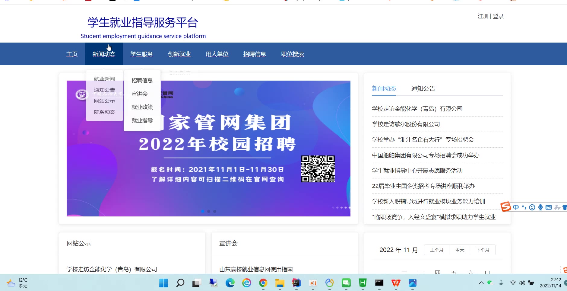Viewport: 567px width, 291px height.
Task: Click calendar 今天 button
Action: point(460,250)
